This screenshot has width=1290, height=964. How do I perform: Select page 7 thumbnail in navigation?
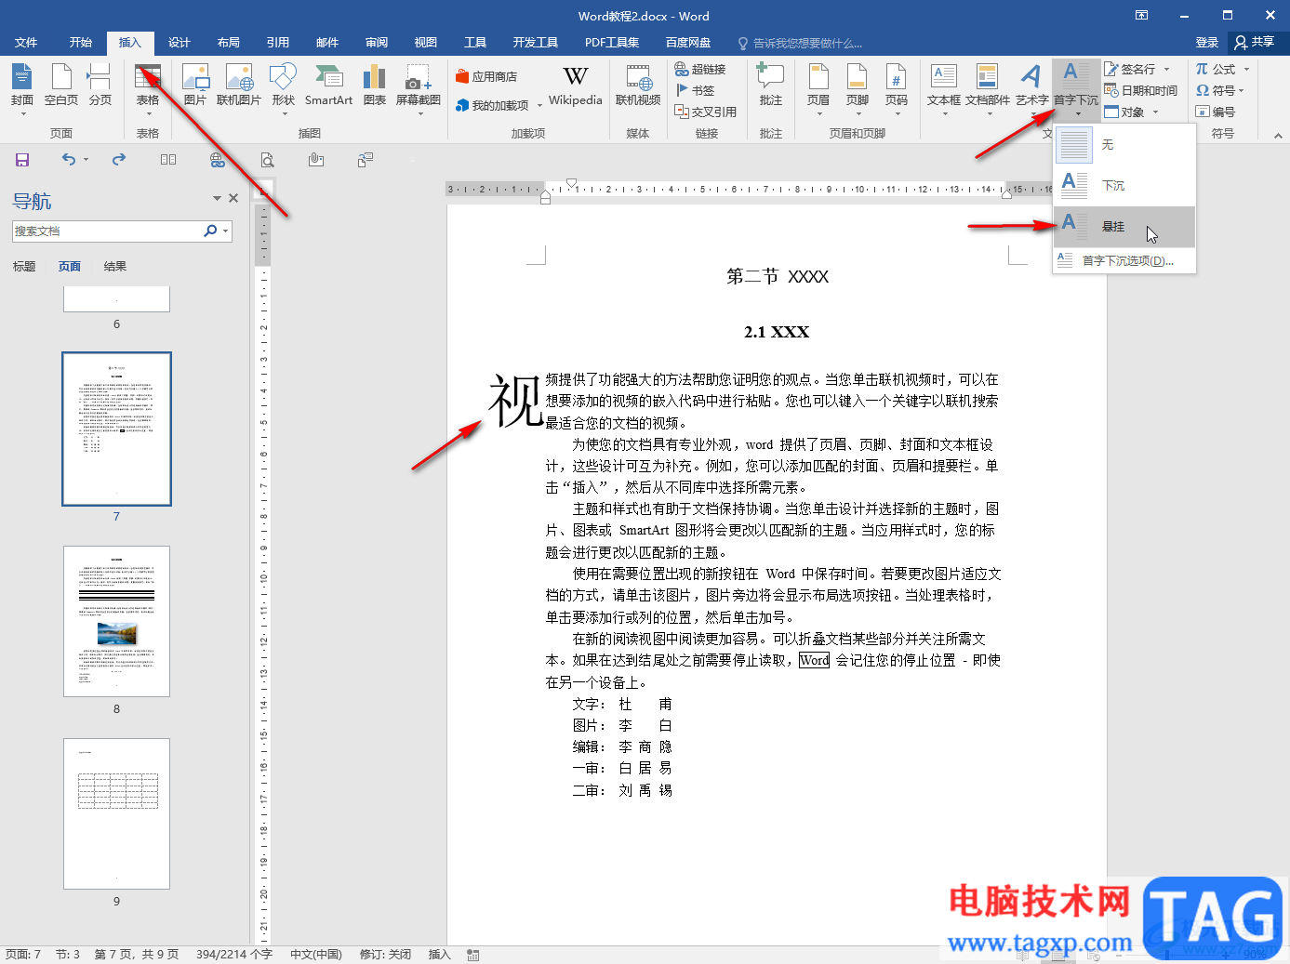pyautogui.click(x=116, y=429)
